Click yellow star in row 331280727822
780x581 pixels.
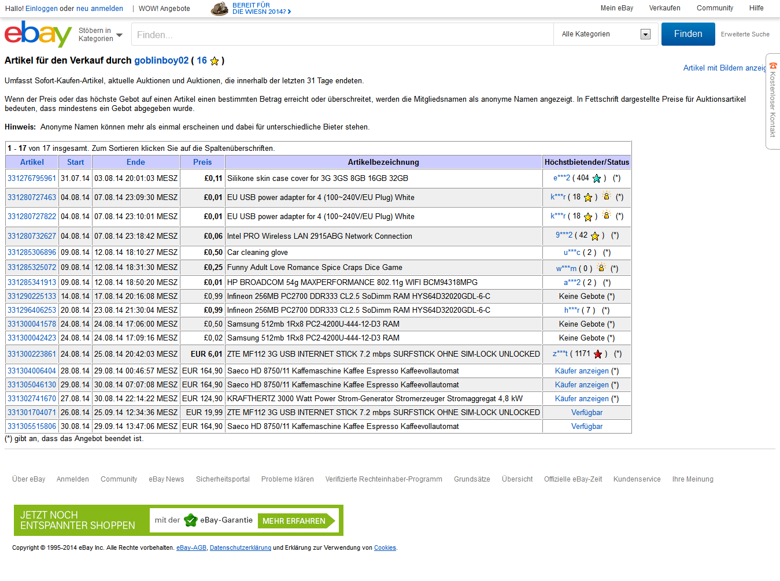[x=588, y=217]
